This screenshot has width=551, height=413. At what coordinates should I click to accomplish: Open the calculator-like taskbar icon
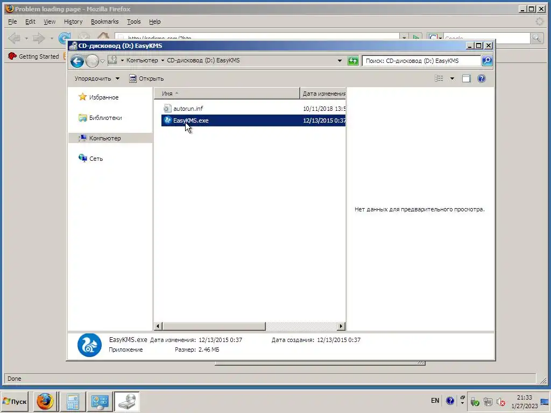point(73,401)
